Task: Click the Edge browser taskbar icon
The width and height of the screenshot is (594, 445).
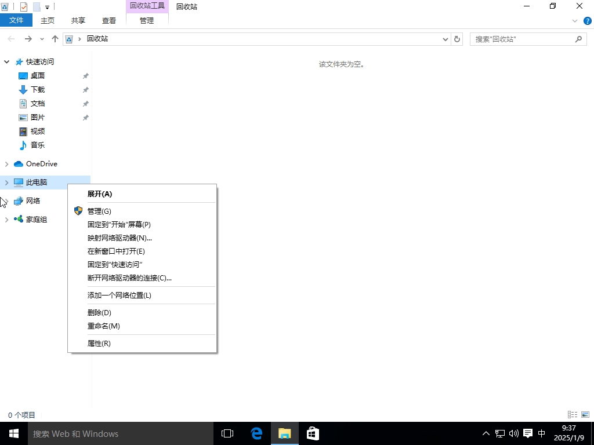Action: click(256, 433)
